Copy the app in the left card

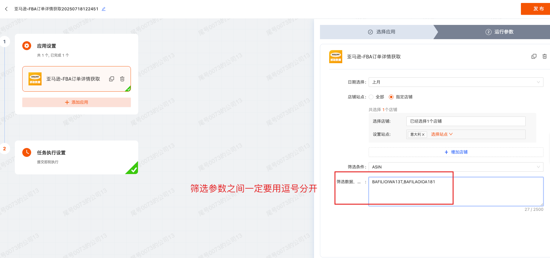click(112, 79)
